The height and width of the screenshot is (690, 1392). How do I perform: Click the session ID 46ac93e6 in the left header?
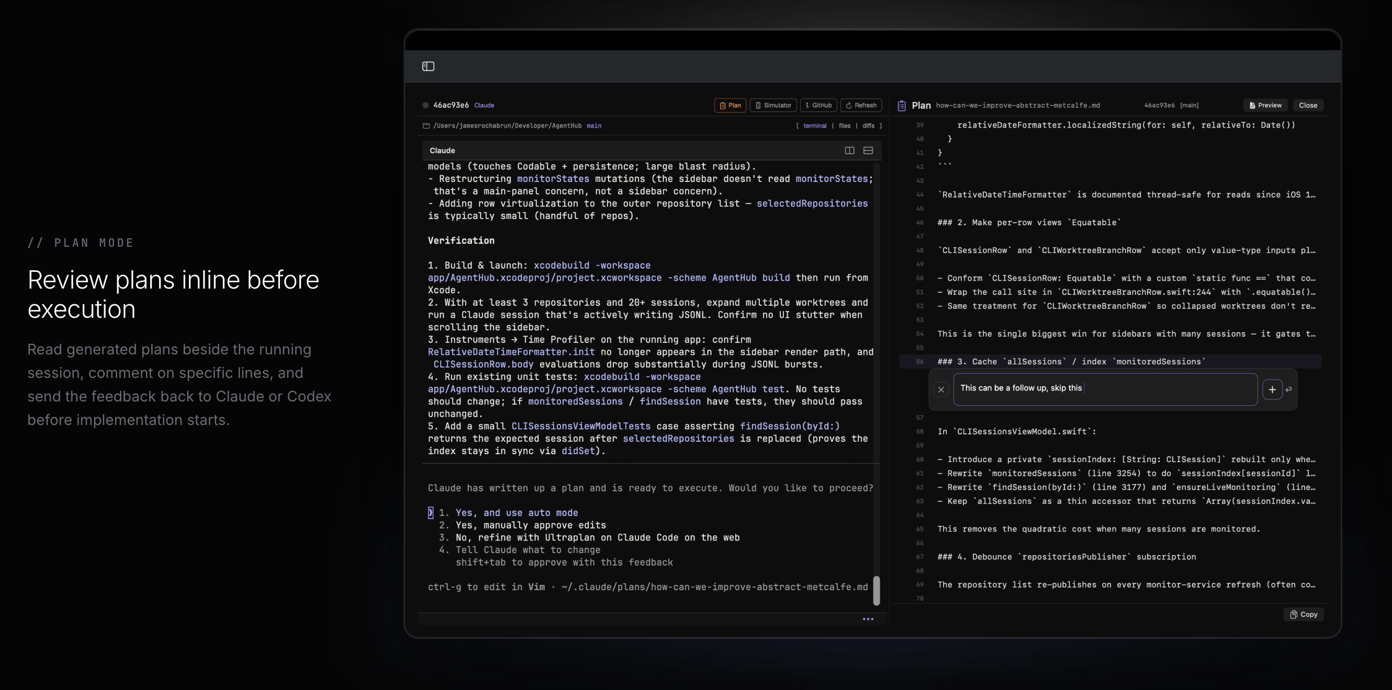(x=451, y=105)
